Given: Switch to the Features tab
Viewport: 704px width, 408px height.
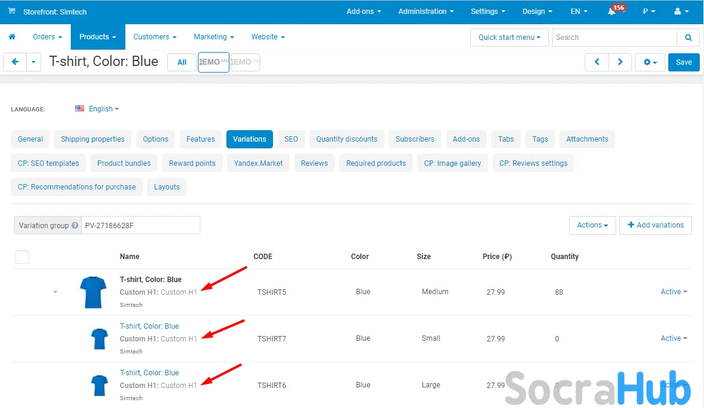Looking at the screenshot, I should [x=200, y=139].
